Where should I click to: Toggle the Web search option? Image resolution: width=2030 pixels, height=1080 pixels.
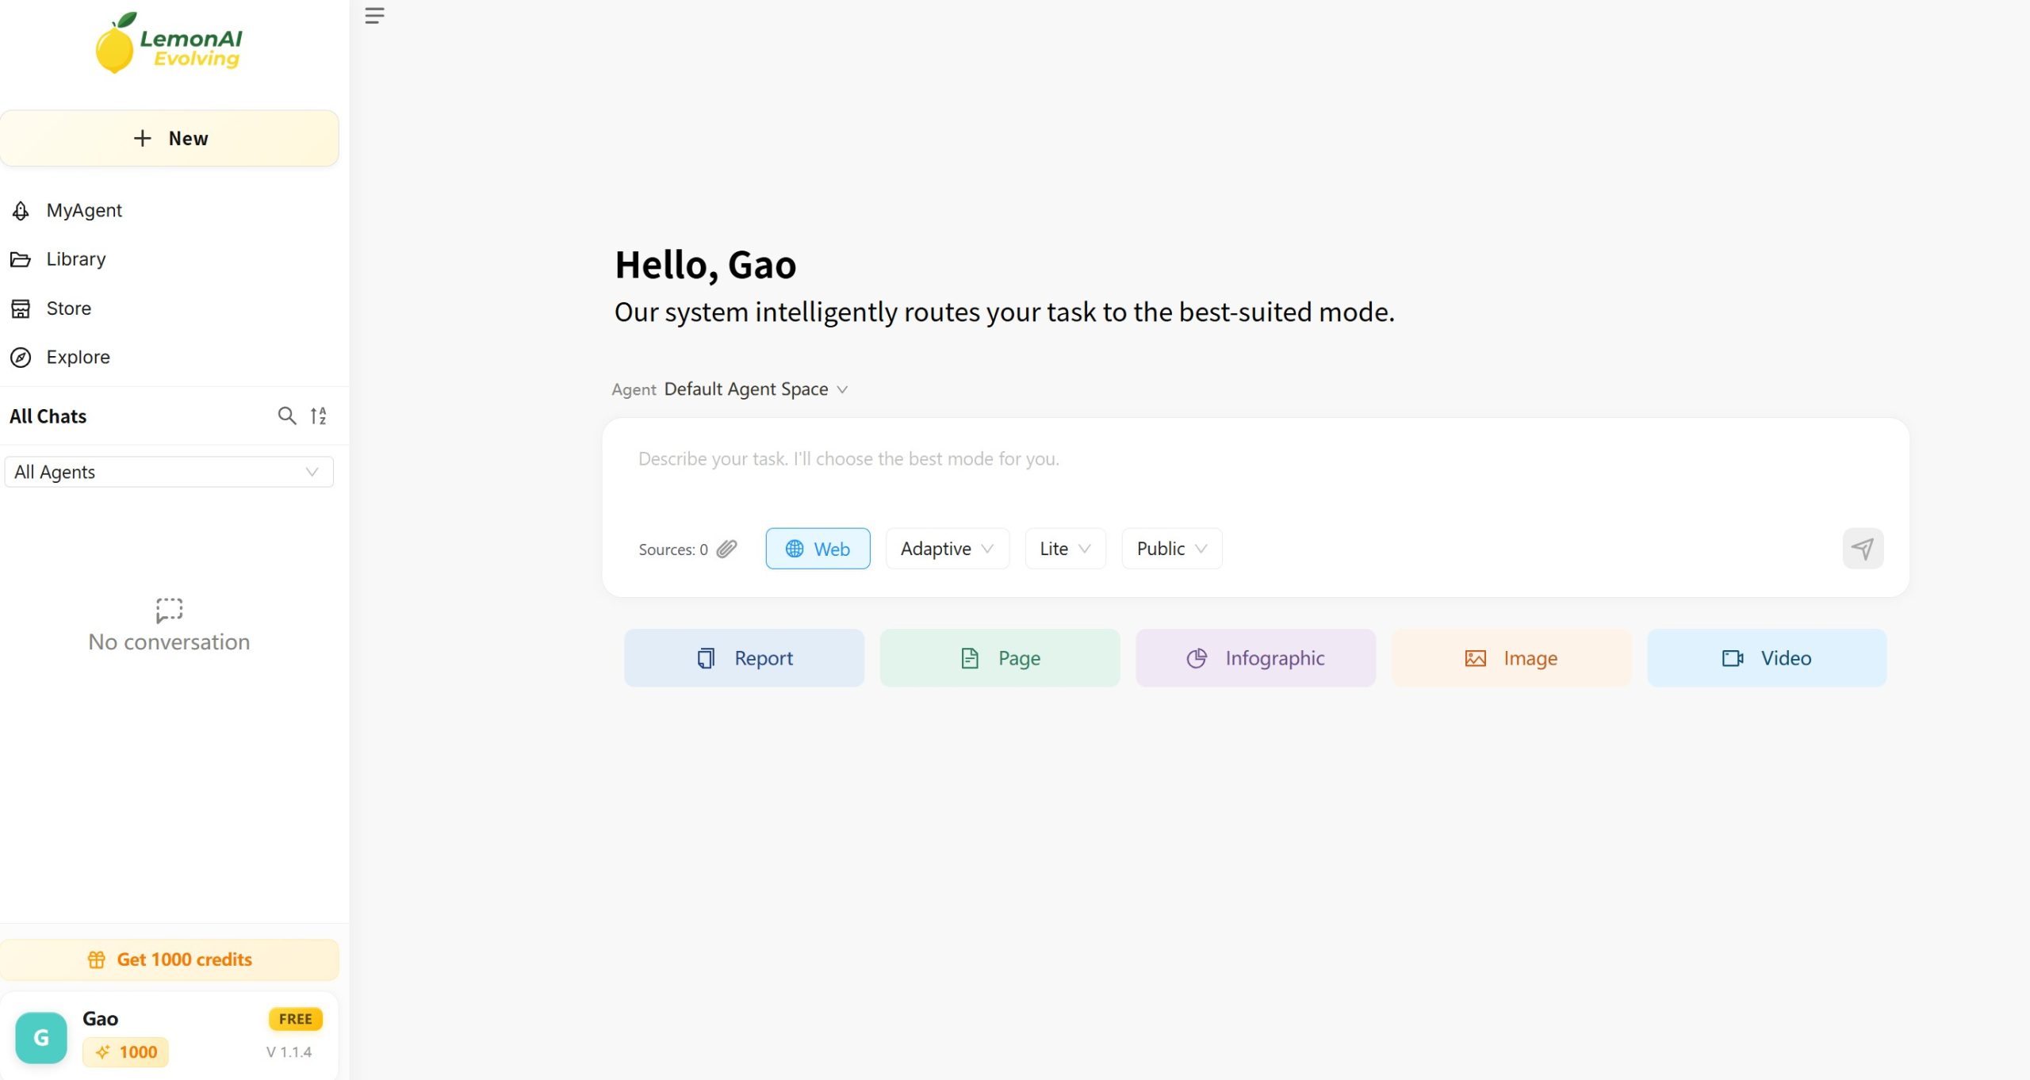(818, 549)
